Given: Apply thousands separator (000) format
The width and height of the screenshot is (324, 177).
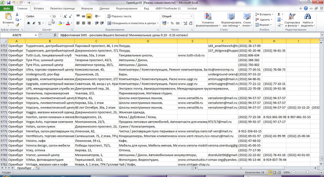Looking at the screenshot, I should click(x=178, y=23).
